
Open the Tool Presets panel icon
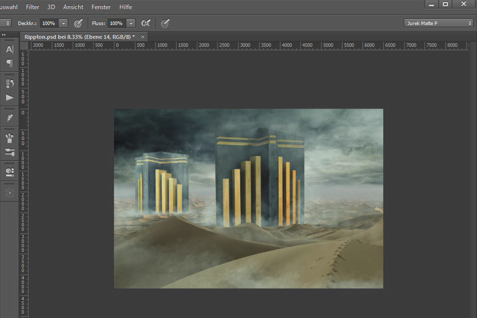10,152
